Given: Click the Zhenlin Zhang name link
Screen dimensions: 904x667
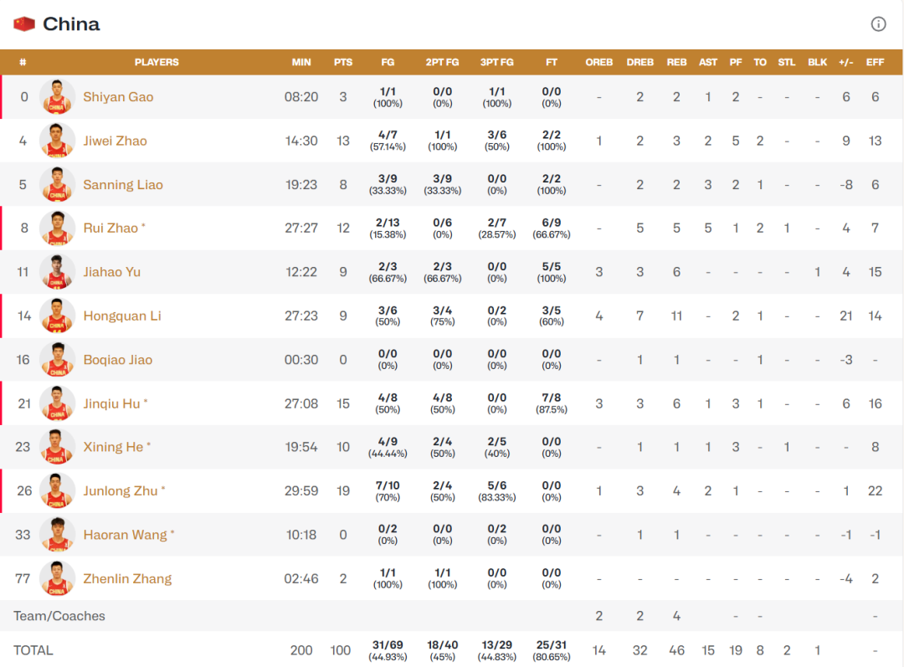Looking at the screenshot, I should 127,578.
